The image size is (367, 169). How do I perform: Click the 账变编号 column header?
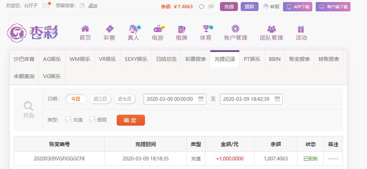[59, 144]
